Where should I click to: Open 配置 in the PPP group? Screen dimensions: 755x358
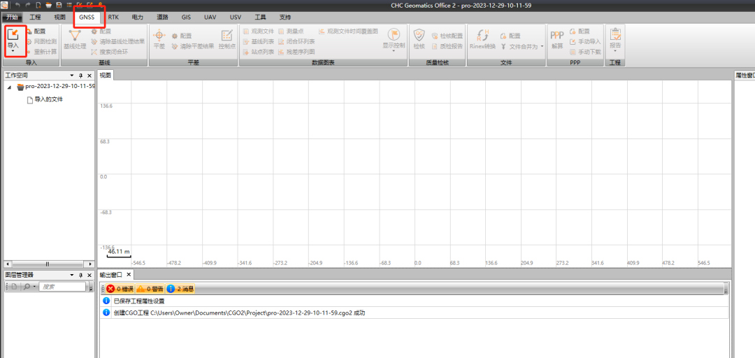pos(580,31)
